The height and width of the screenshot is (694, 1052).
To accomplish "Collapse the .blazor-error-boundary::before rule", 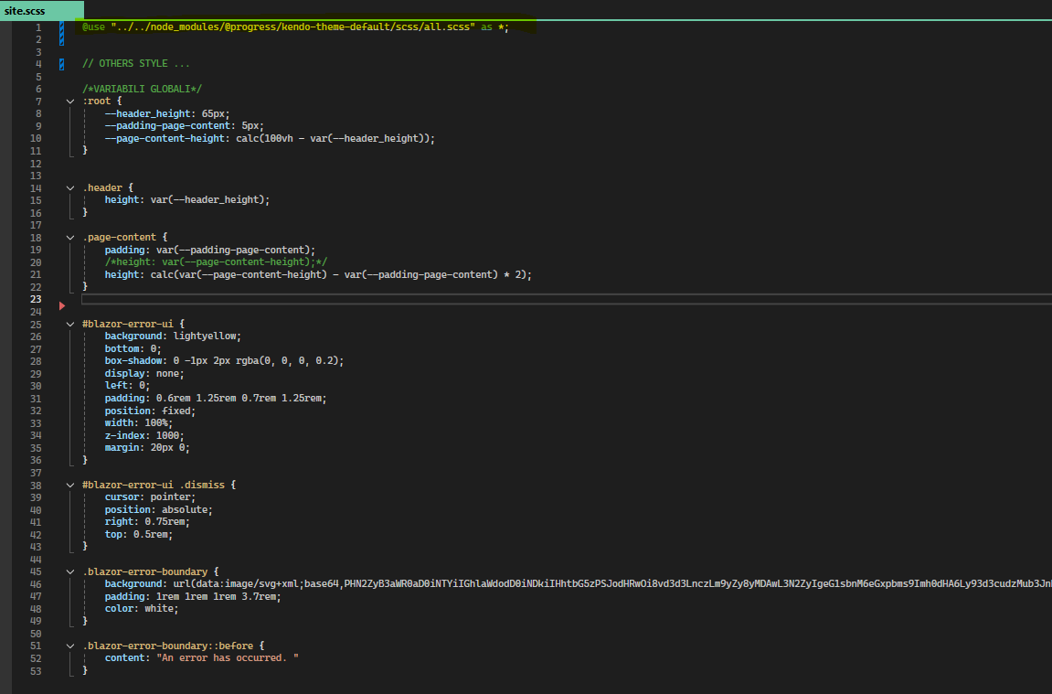I will (x=70, y=646).
